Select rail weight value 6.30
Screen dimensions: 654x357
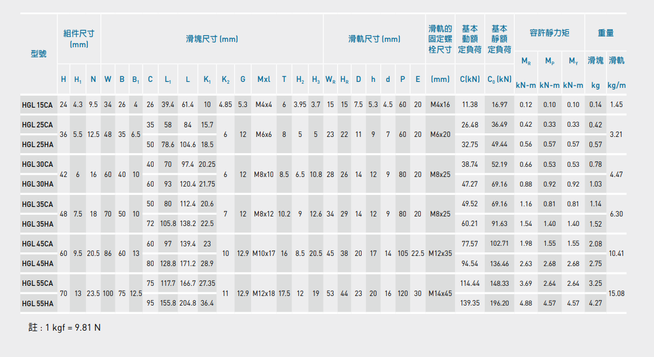click(x=616, y=214)
